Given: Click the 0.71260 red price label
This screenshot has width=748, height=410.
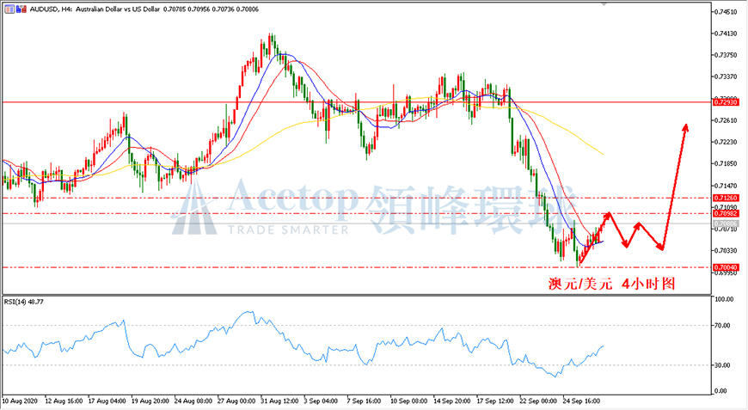Looking at the screenshot, I should click(725, 198).
